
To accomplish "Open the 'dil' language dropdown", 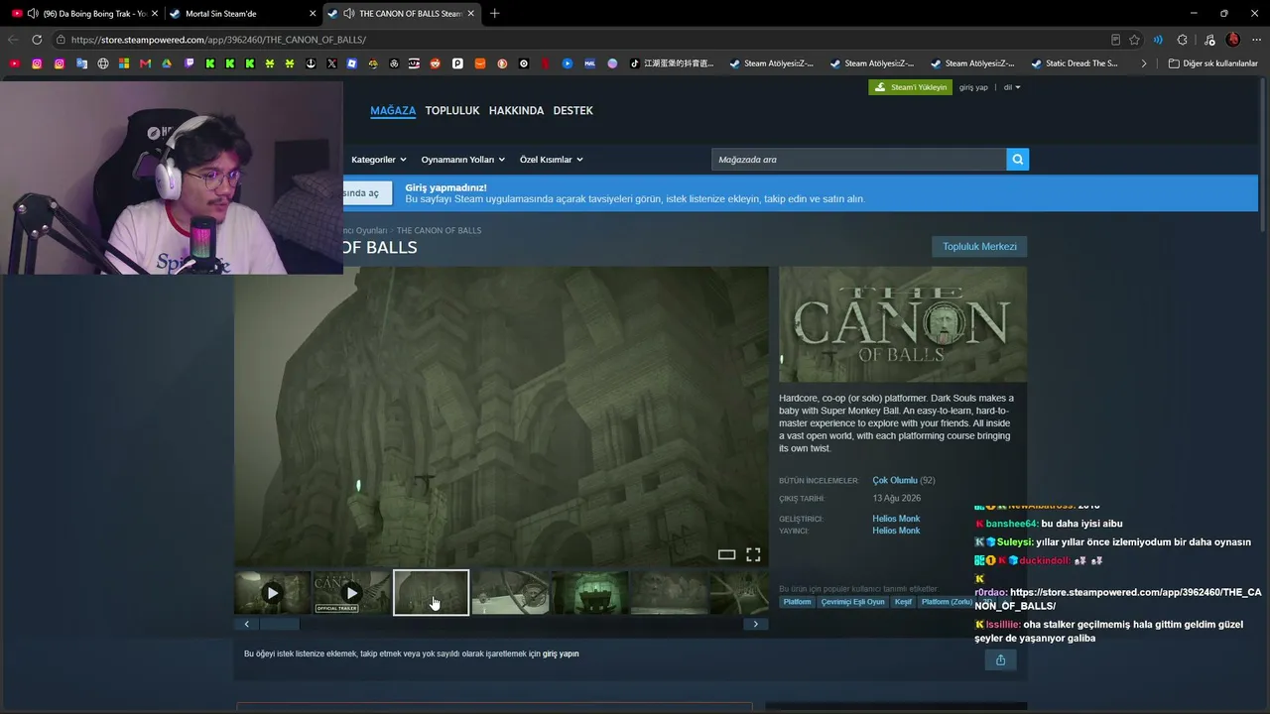I will click(1011, 87).
